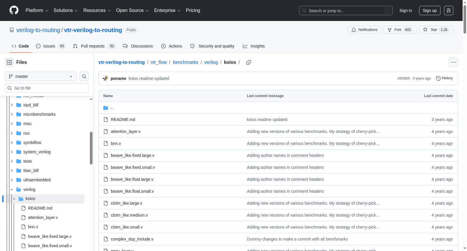This screenshot has height=251, width=467.
Task: Open the appearance settings icon button
Action: (x=449, y=10)
